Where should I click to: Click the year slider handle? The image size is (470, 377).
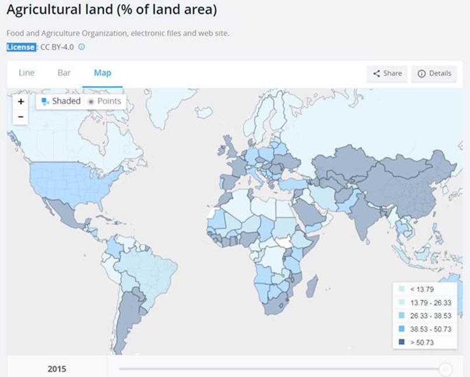pos(446,369)
